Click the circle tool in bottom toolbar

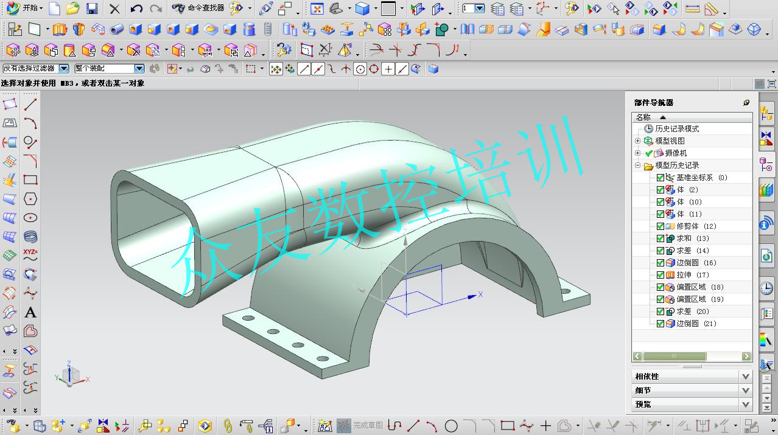click(x=451, y=426)
